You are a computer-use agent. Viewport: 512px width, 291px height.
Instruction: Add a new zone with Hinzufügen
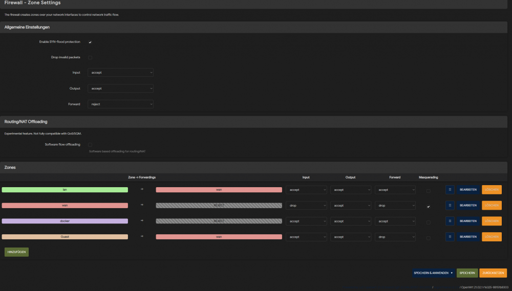tap(17, 252)
